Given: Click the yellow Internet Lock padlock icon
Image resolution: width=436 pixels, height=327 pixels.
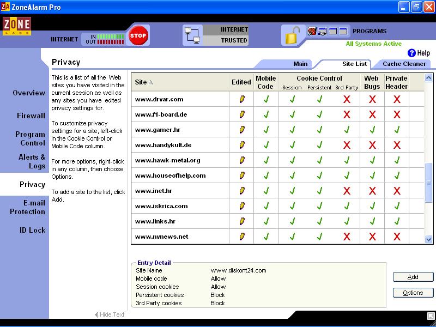Looking at the screenshot, I should [291, 36].
